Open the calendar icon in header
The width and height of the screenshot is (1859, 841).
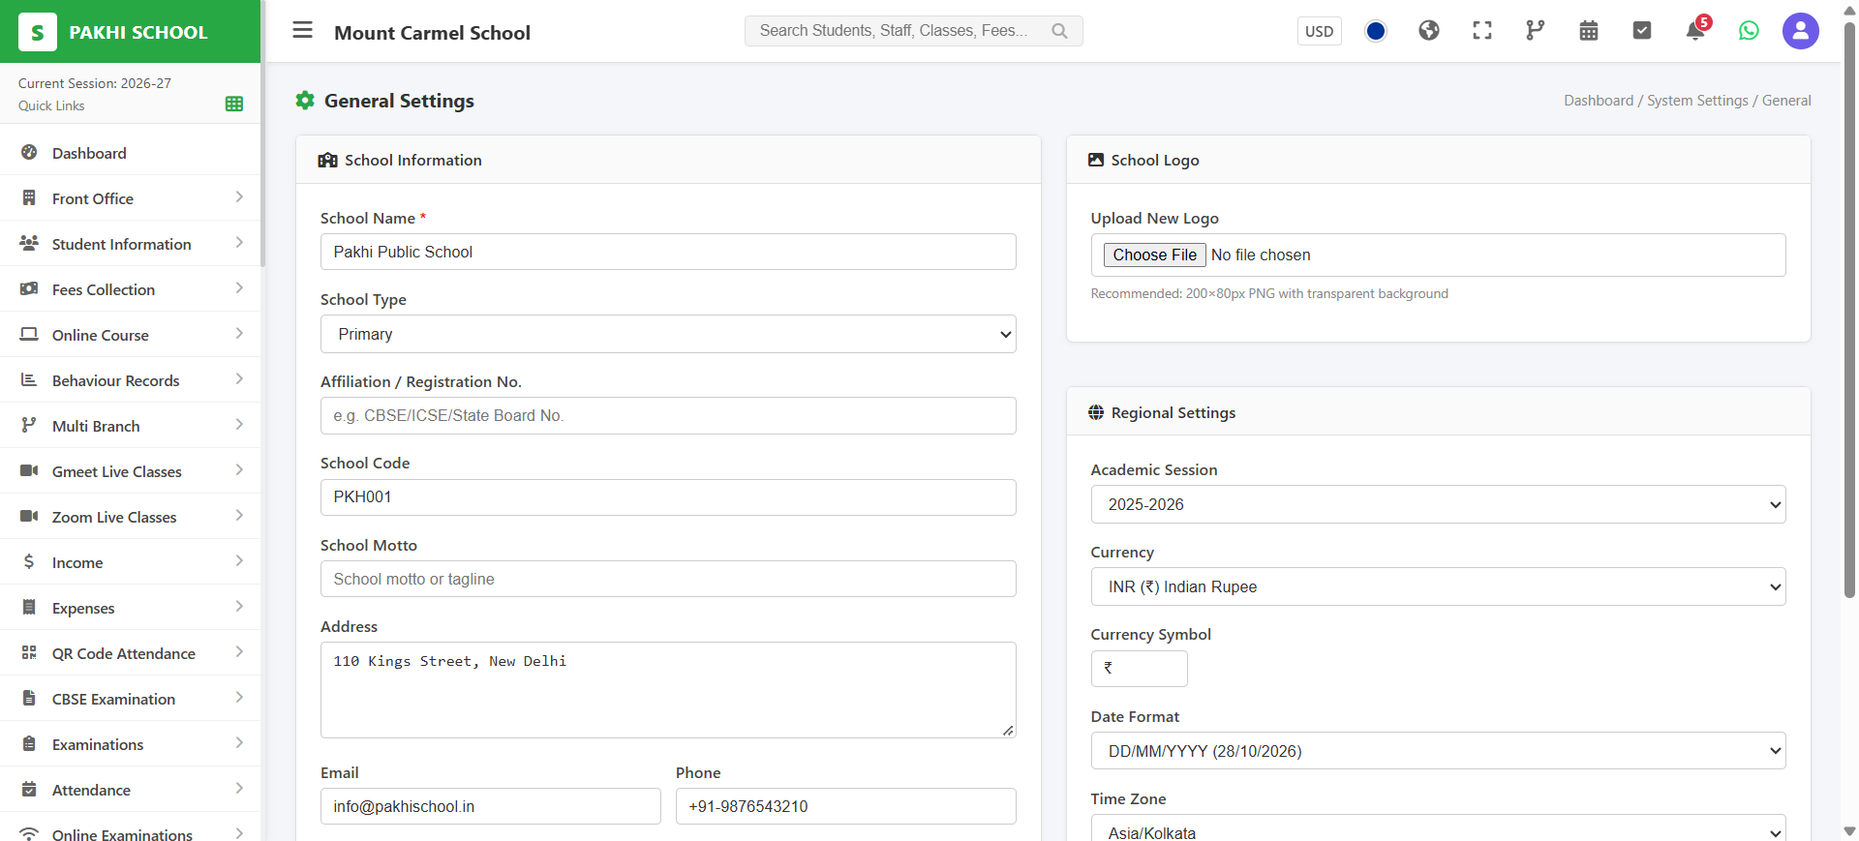tap(1589, 31)
